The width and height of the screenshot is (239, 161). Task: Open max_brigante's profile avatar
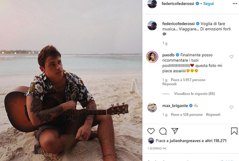tap(152, 107)
